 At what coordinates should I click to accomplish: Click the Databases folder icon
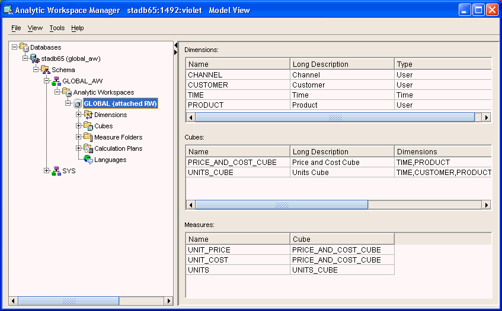[x=24, y=47]
